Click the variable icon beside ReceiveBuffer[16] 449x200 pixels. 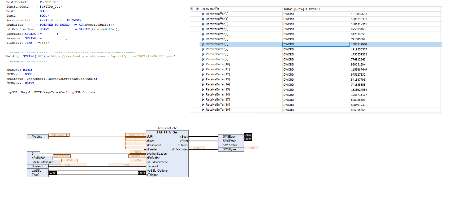tap(203, 95)
